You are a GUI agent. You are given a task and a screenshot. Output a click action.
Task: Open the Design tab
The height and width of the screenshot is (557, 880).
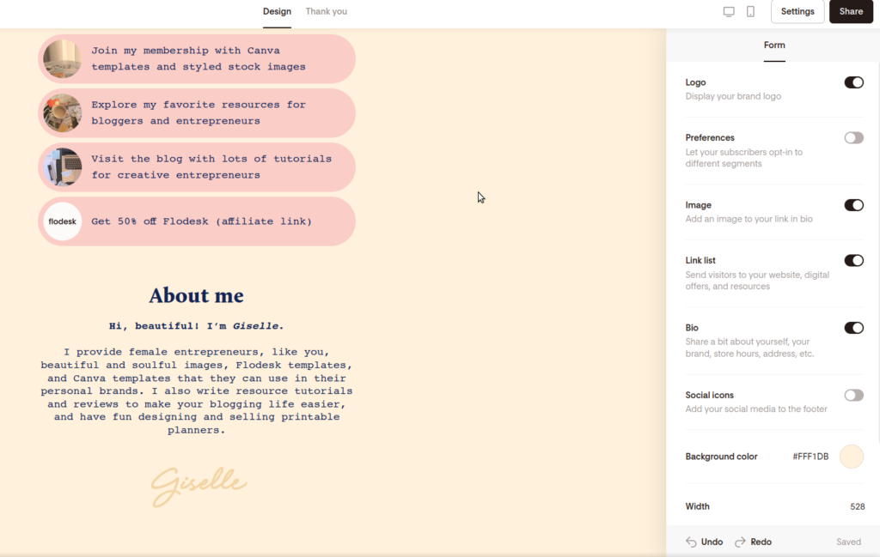click(x=277, y=12)
